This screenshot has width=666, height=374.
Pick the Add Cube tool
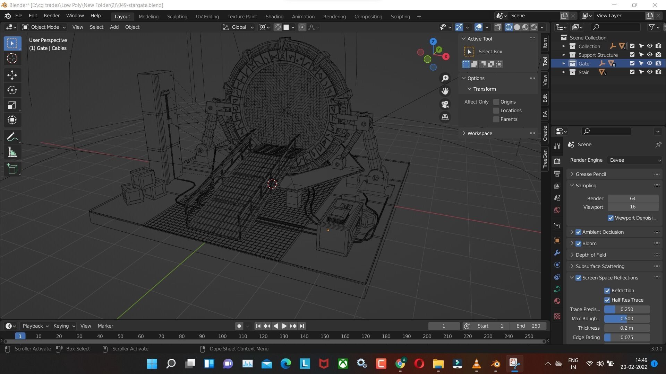coord(12,169)
